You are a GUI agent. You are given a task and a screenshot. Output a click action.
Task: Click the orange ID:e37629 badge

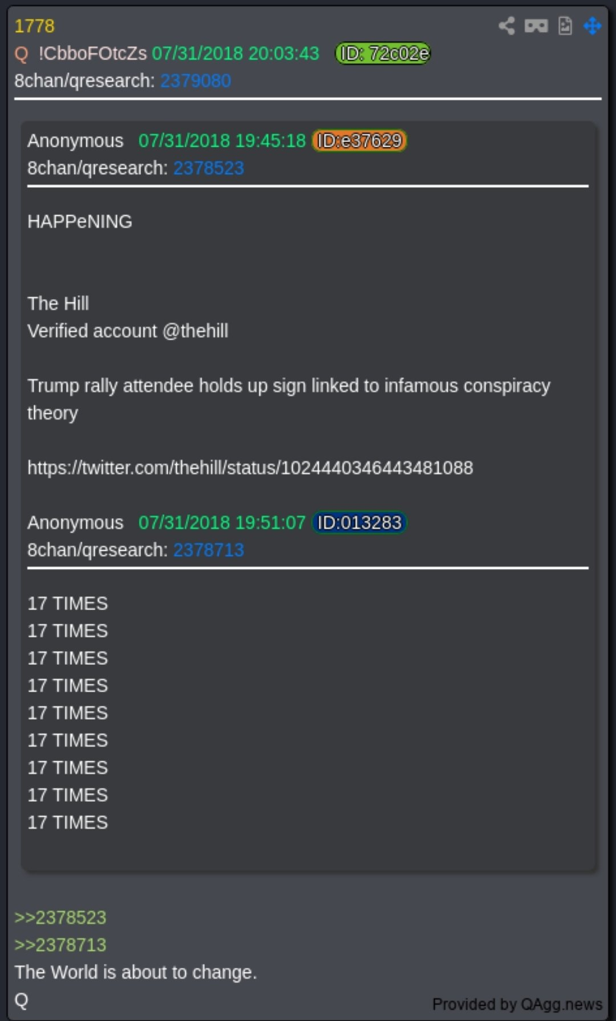coord(359,141)
